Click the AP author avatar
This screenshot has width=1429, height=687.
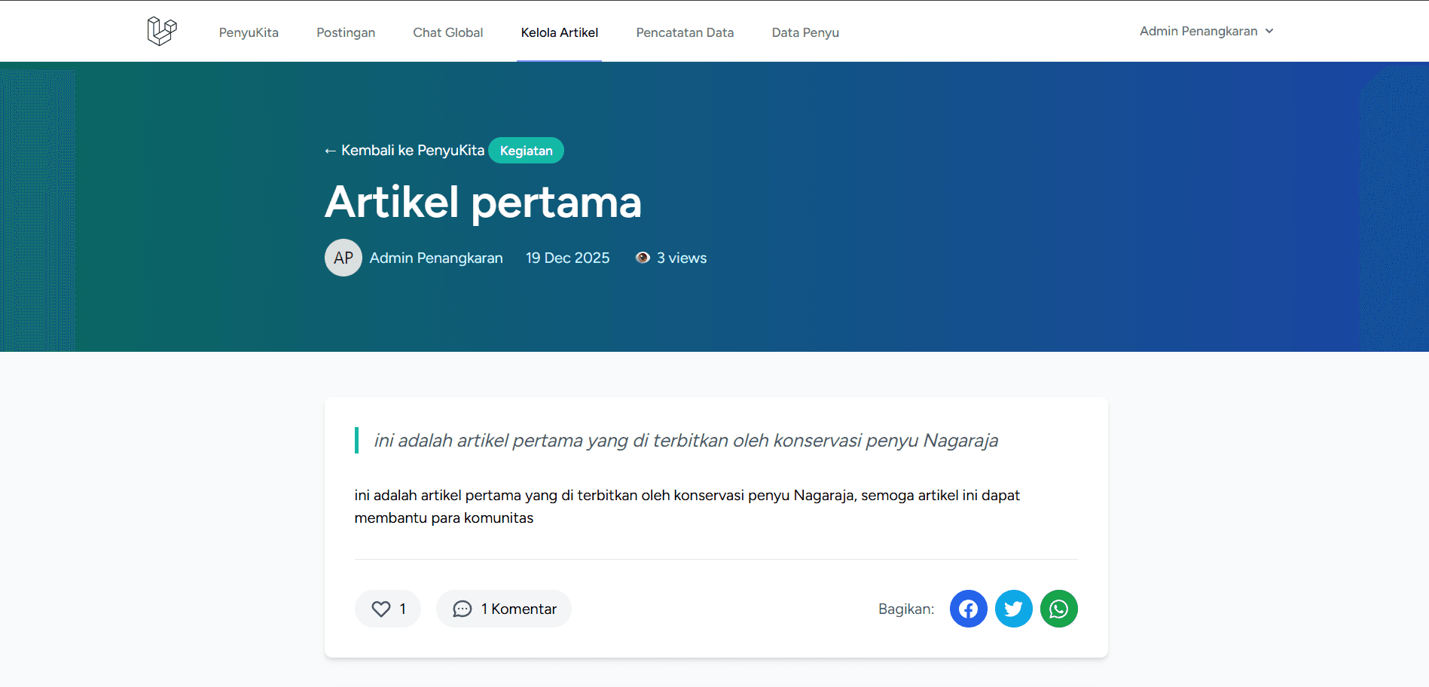tap(343, 257)
